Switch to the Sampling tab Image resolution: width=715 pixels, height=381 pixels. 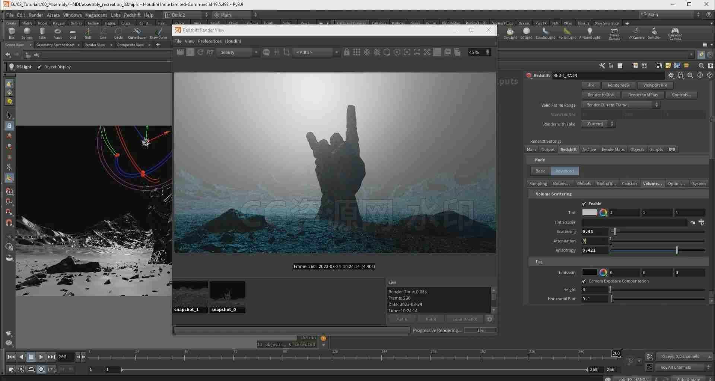pyautogui.click(x=538, y=184)
